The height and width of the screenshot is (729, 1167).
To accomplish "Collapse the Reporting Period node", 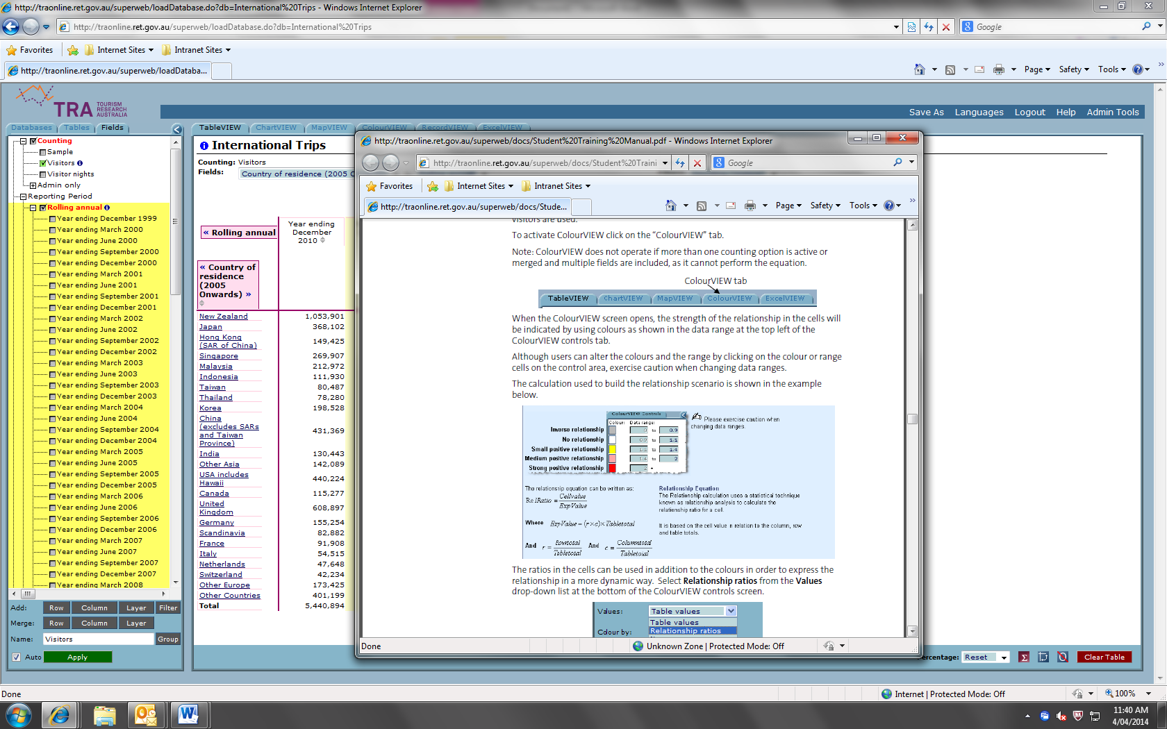I will pyautogui.click(x=23, y=196).
